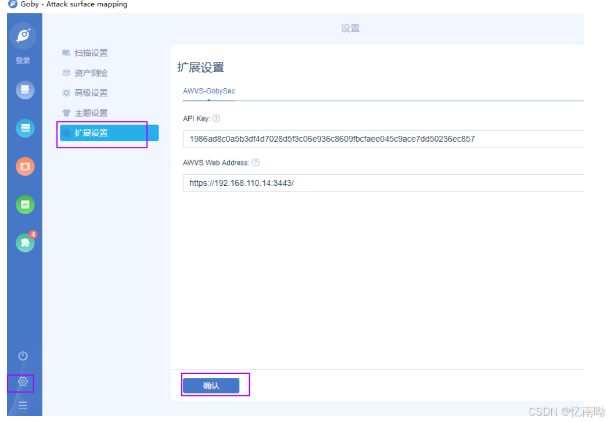The width and height of the screenshot is (607, 422).
Task: Click the 登录 login label
Action: click(x=23, y=60)
